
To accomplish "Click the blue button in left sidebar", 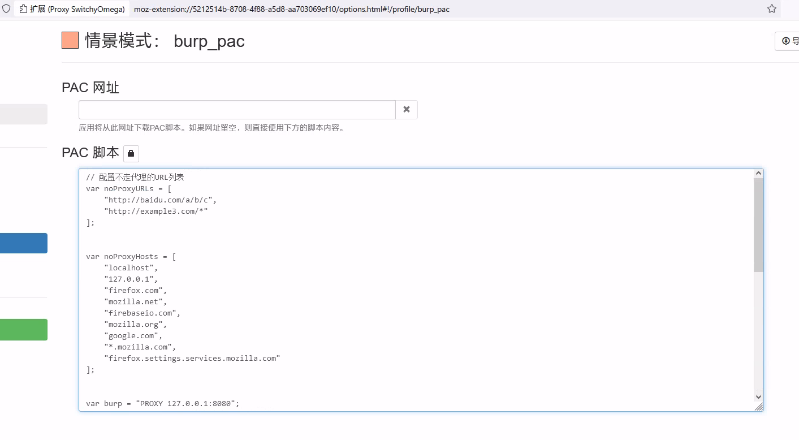I will [x=24, y=243].
